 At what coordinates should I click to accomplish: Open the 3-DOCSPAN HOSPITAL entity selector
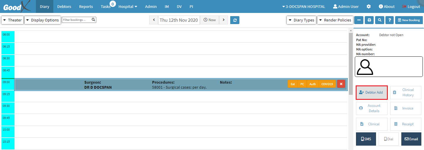click(304, 6)
